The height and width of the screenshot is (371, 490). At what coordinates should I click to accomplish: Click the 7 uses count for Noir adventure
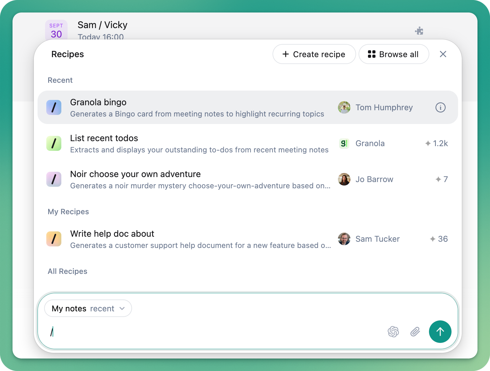(442, 179)
